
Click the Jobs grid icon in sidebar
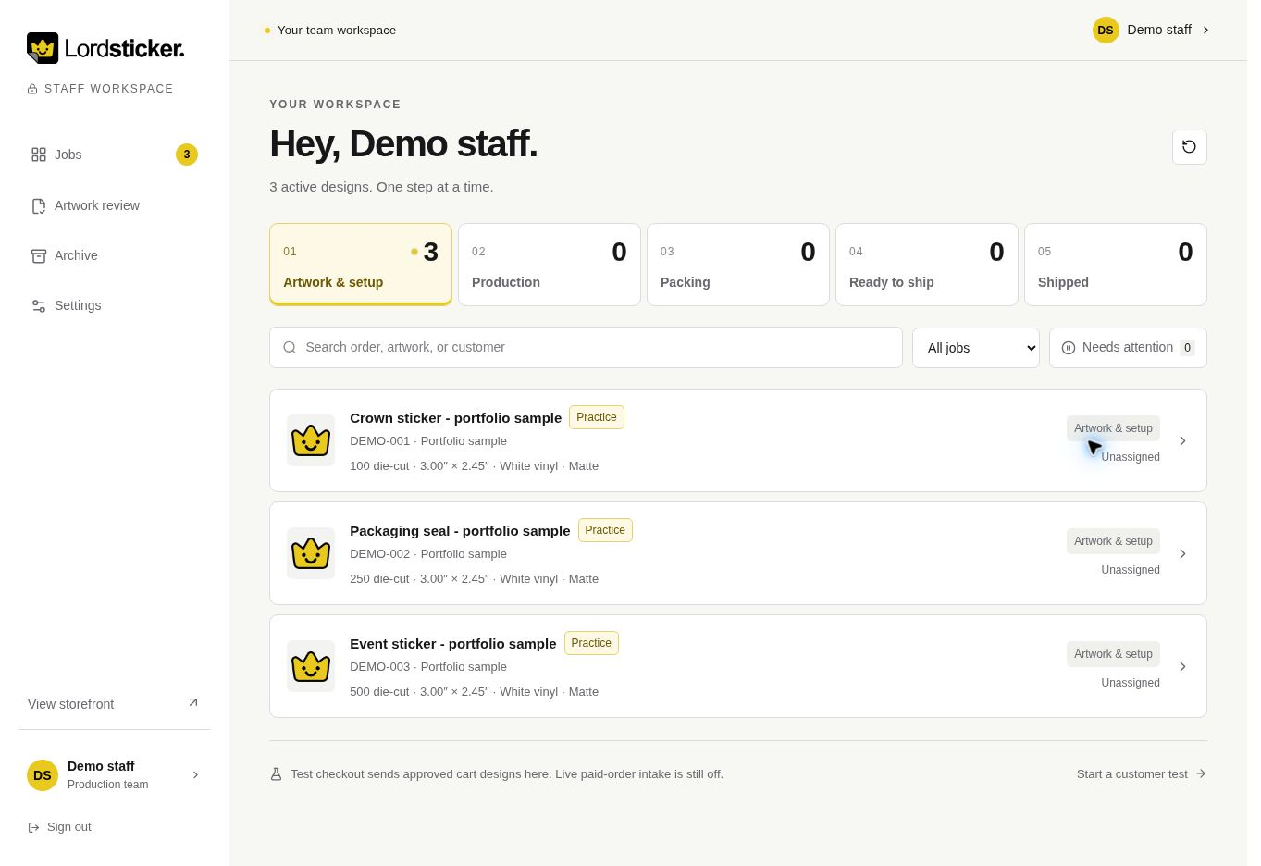tap(39, 155)
